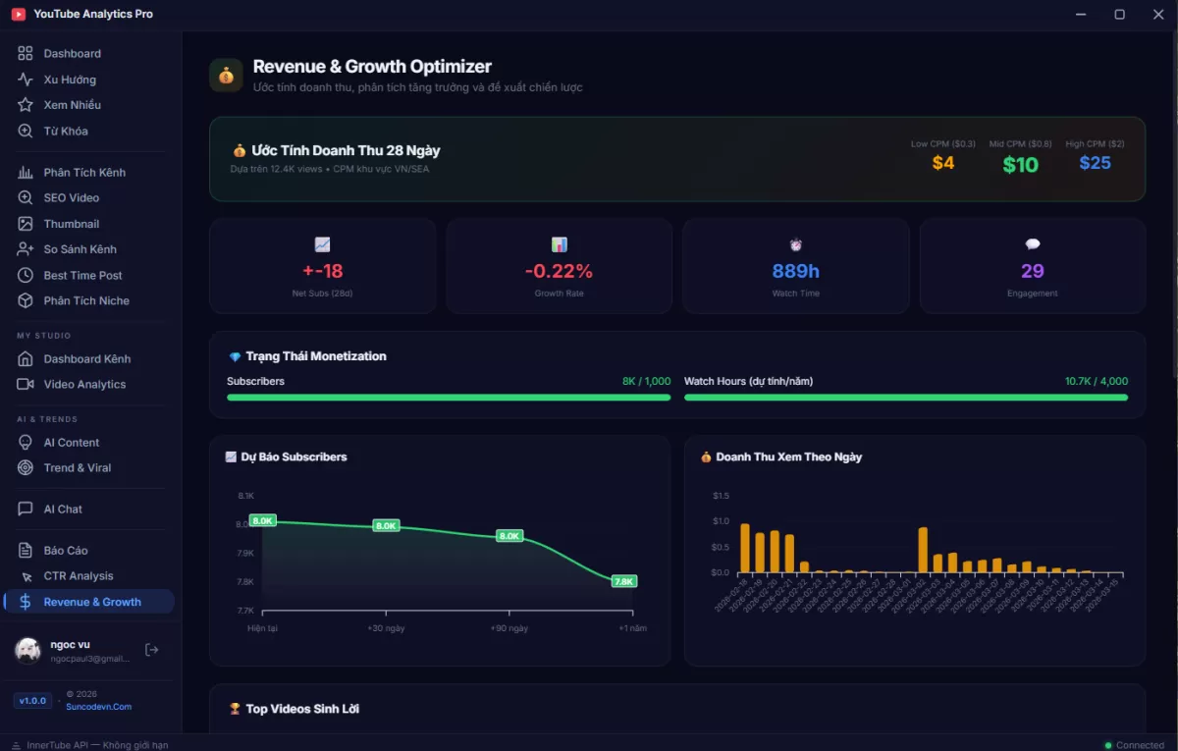Screen dimensions: 1178x751
Task: Click the Subscribers monetization progress bar
Action: click(x=448, y=397)
